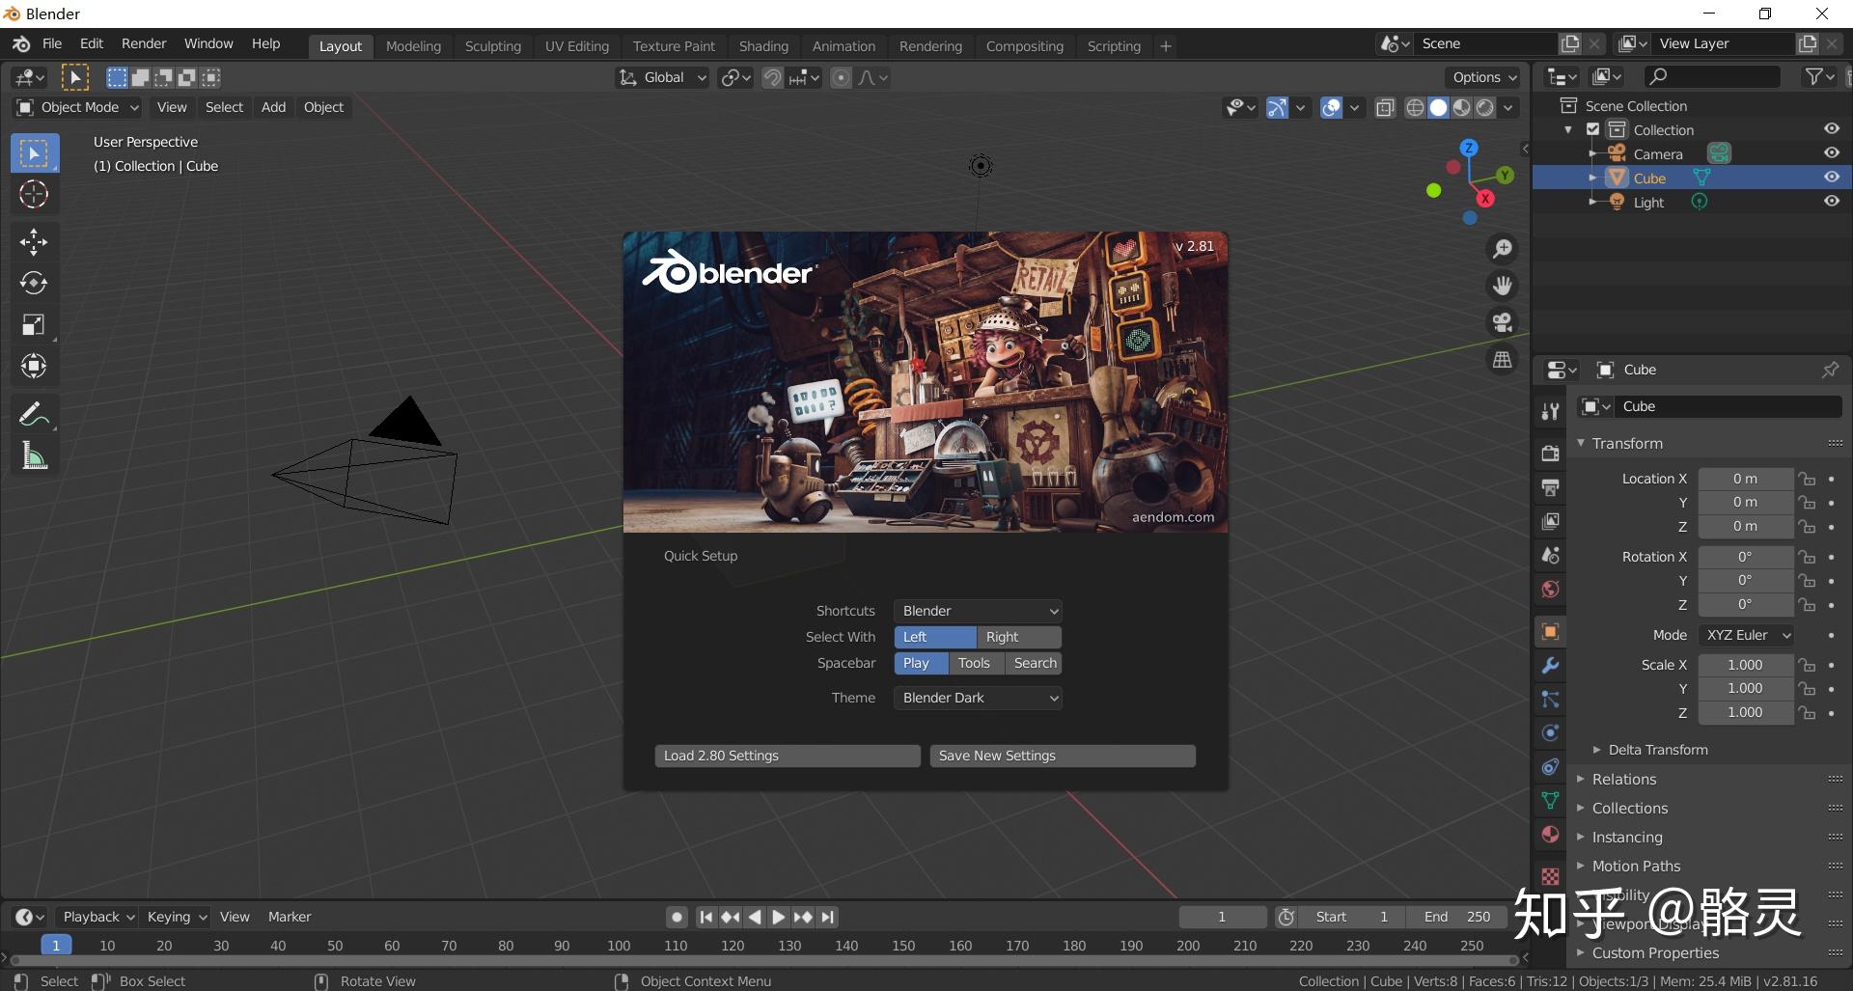The height and width of the screenshot is (991, 1853).
Task: Expand the Motion Paths panel
Action: point(1636,867)
